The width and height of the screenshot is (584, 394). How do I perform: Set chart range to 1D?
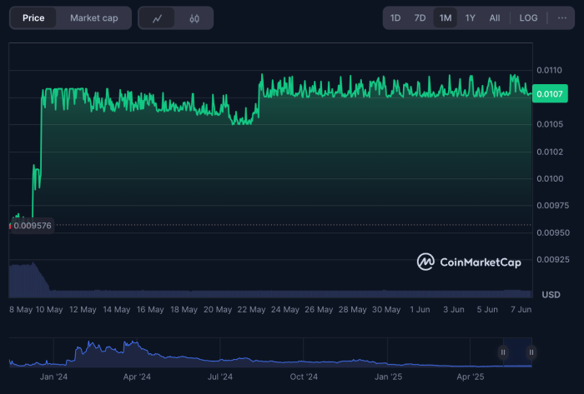(395, 18)
